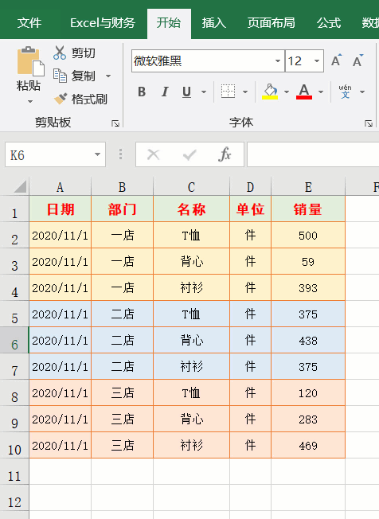Image resolution: width=379 pixels, height=519 pixels.
Task: Click the cancel X formula icon
Action: click(x=153, y=154)
